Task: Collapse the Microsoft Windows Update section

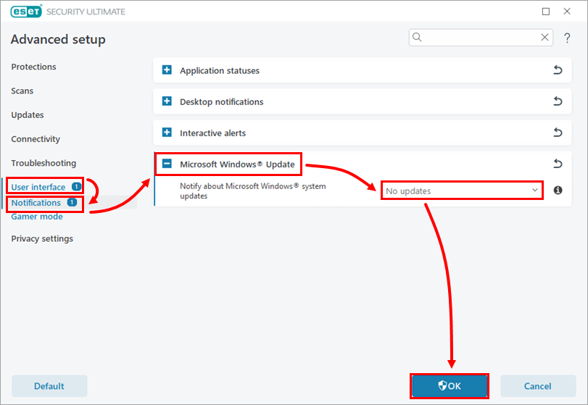Action: click(167, 164)
